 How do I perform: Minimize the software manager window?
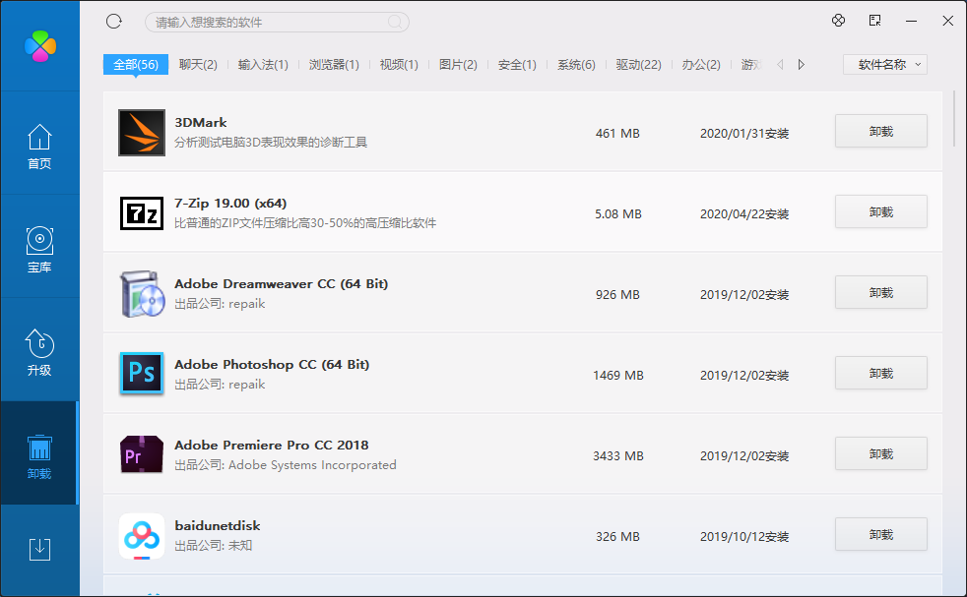pos(911,21)
